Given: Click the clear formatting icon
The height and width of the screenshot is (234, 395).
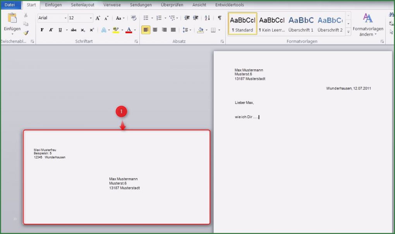Looking at the screenshot, I should 134,18.
